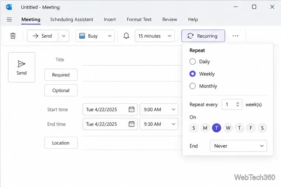The width and height of the screenshot is (281, 187).
Task: Click the Optional attendees input field
Action: pos(132,91)
